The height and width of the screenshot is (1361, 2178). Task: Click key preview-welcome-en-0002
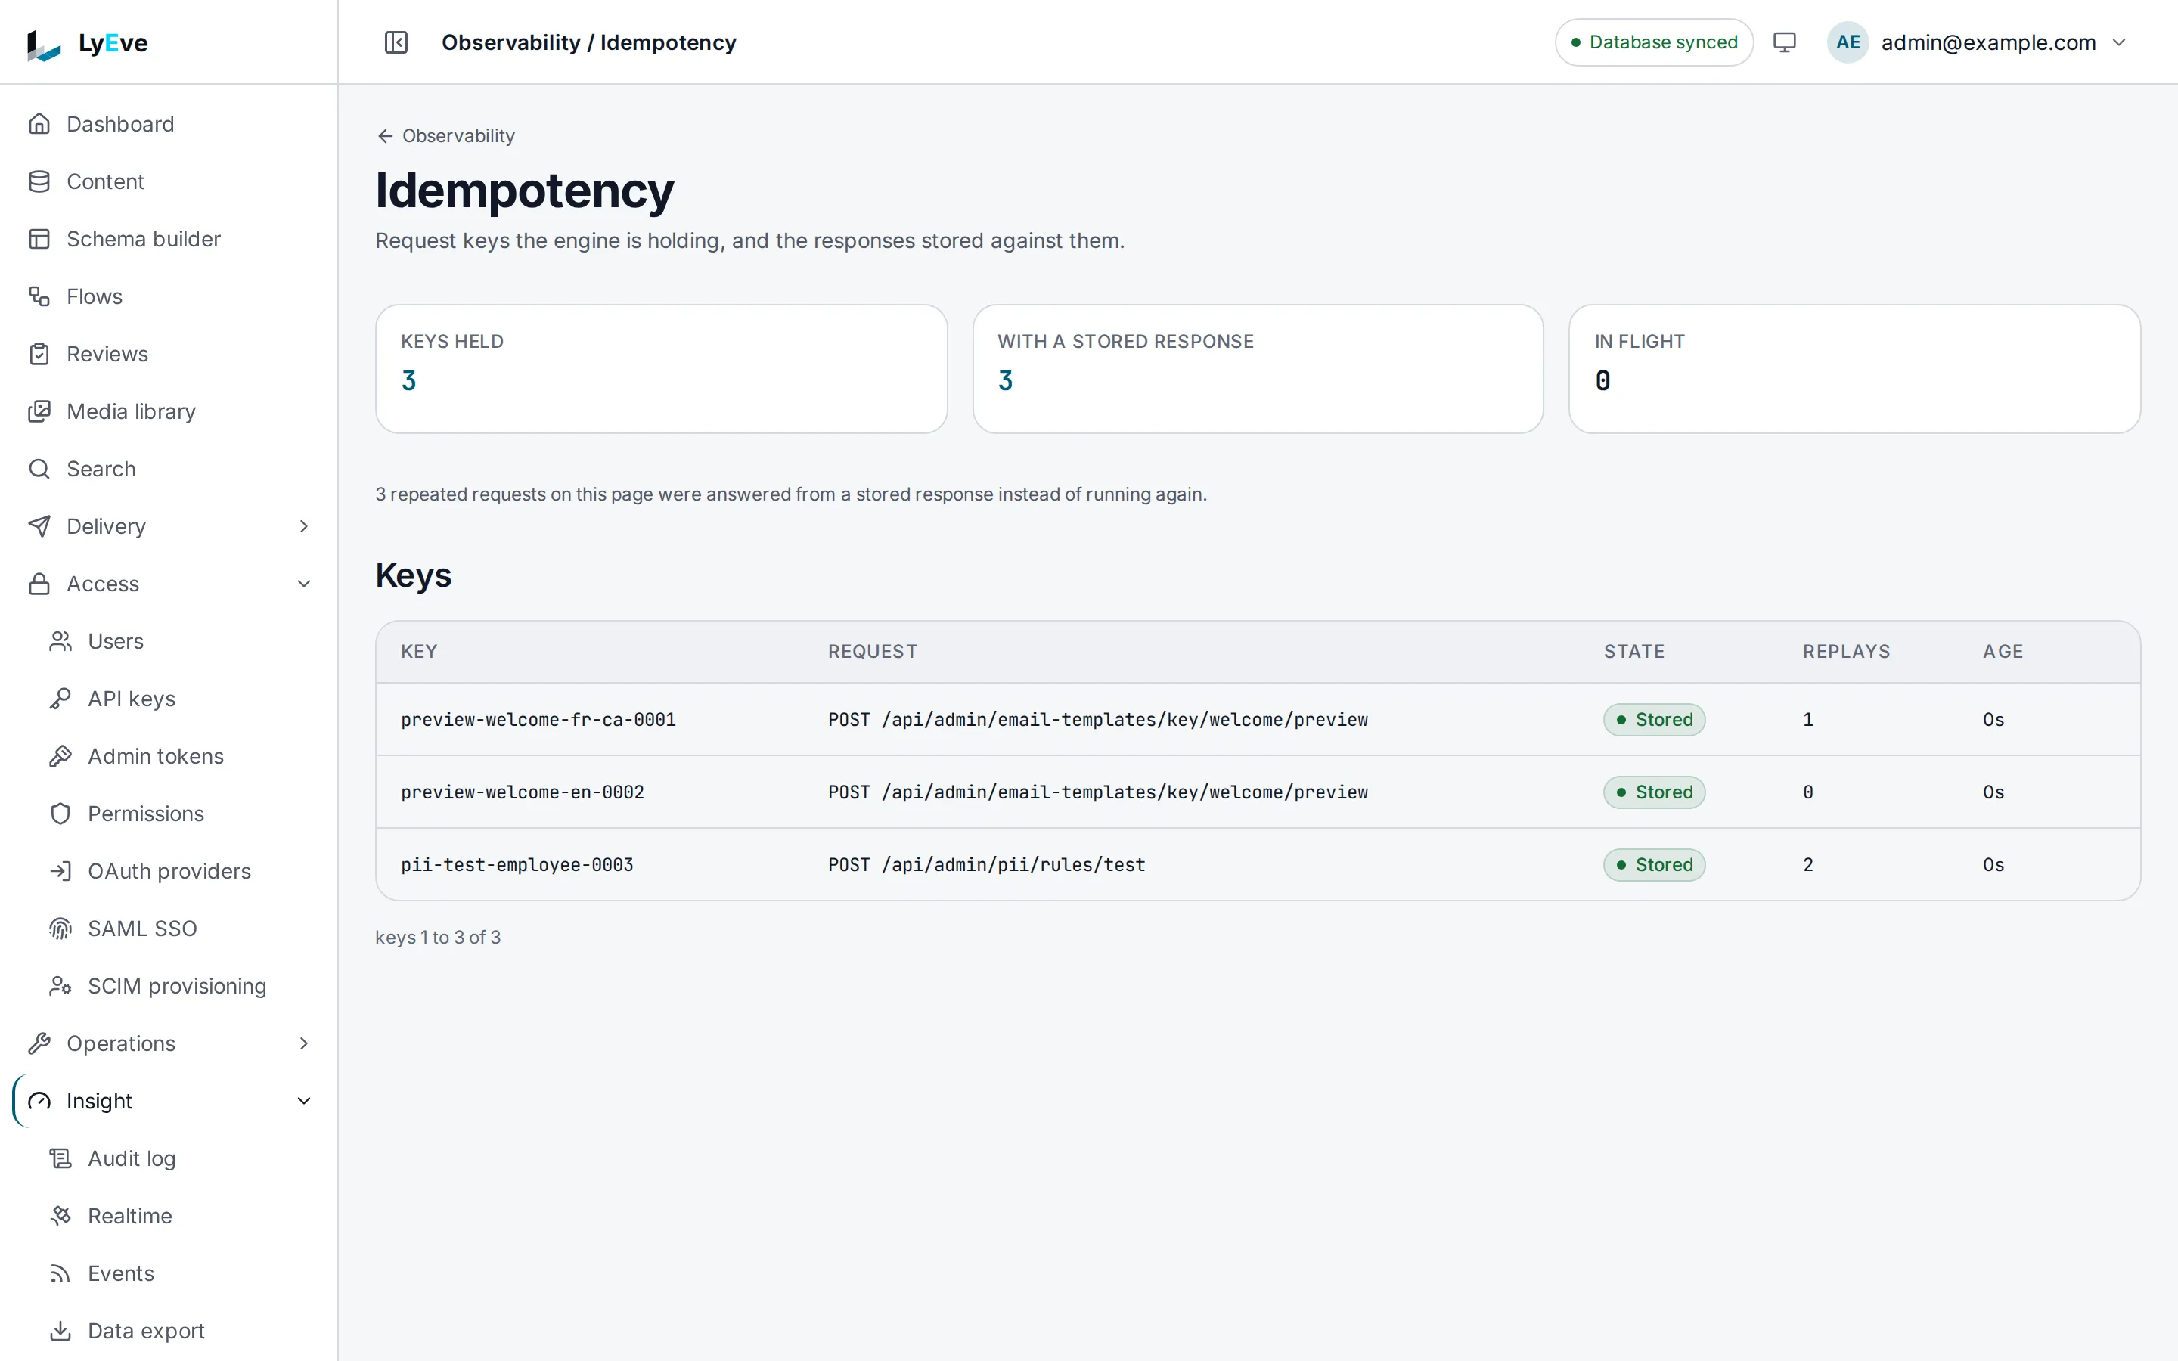pyautogui.click(x=523, y=792)
